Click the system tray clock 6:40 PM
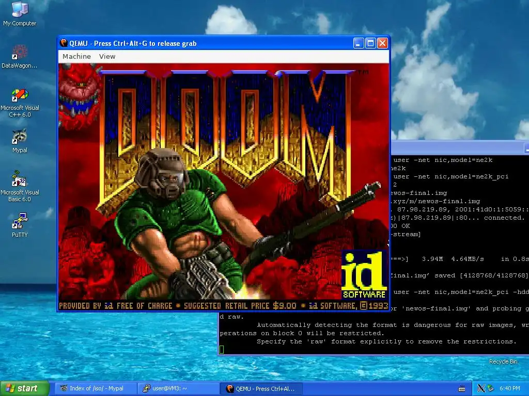The width and height of the screenshot is (529, 396). 510,389
